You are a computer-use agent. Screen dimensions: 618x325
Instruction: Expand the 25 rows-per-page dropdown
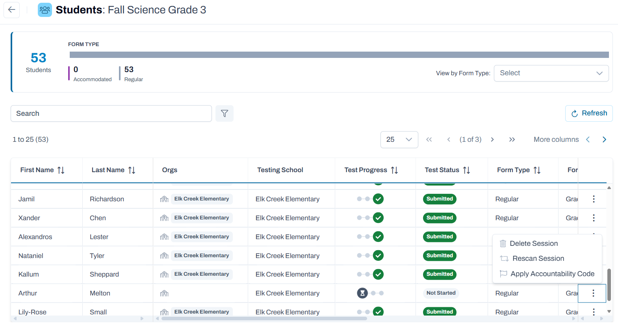click(x=399, y=139)
